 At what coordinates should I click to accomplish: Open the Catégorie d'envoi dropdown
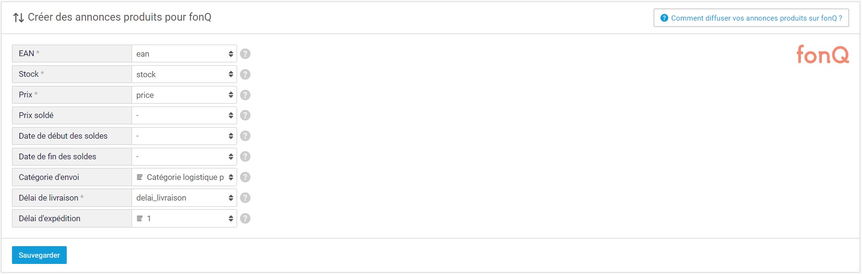tap(184, 177)
